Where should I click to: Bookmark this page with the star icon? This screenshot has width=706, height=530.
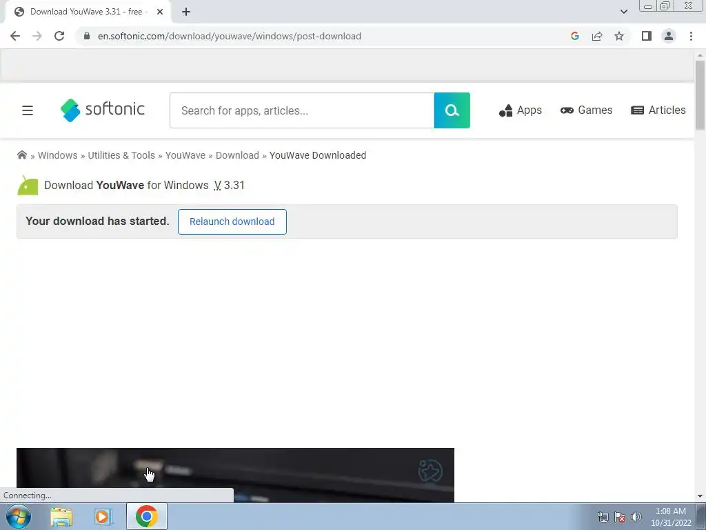[x=619, y=36]
